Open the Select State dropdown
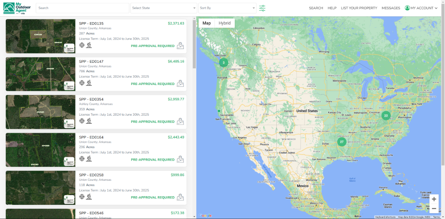Viewport: 445px width, 219px height. [x=164, y=8]
